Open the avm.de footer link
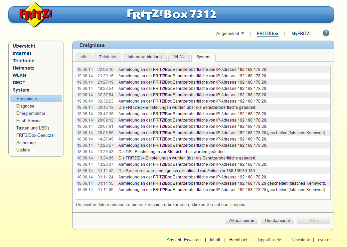 click(325, 240)
